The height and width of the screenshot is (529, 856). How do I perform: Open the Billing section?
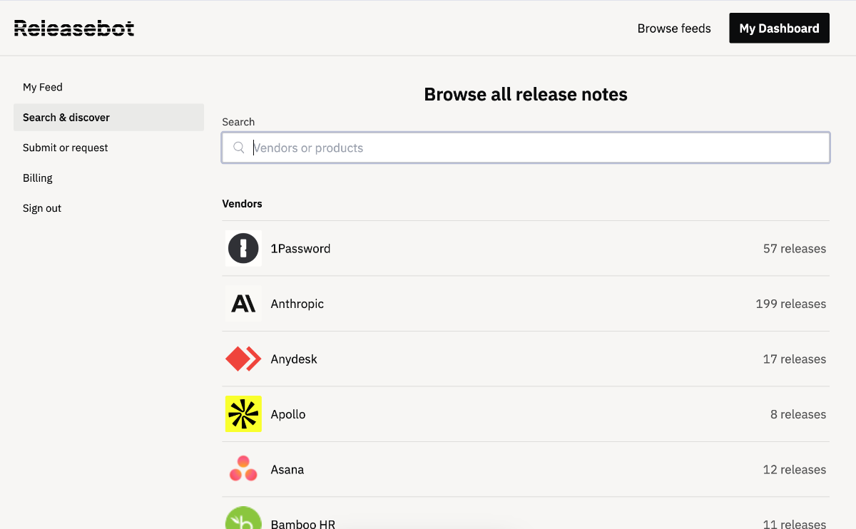pyautogui.click(x=38, y=178)
